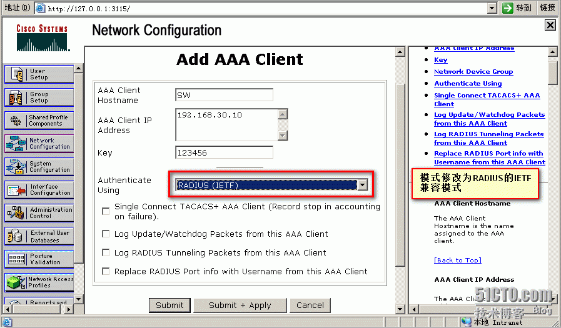Viewport: 561px width, 328px height.
Task: Open the Key help link
Action: [x=440, y=60]
